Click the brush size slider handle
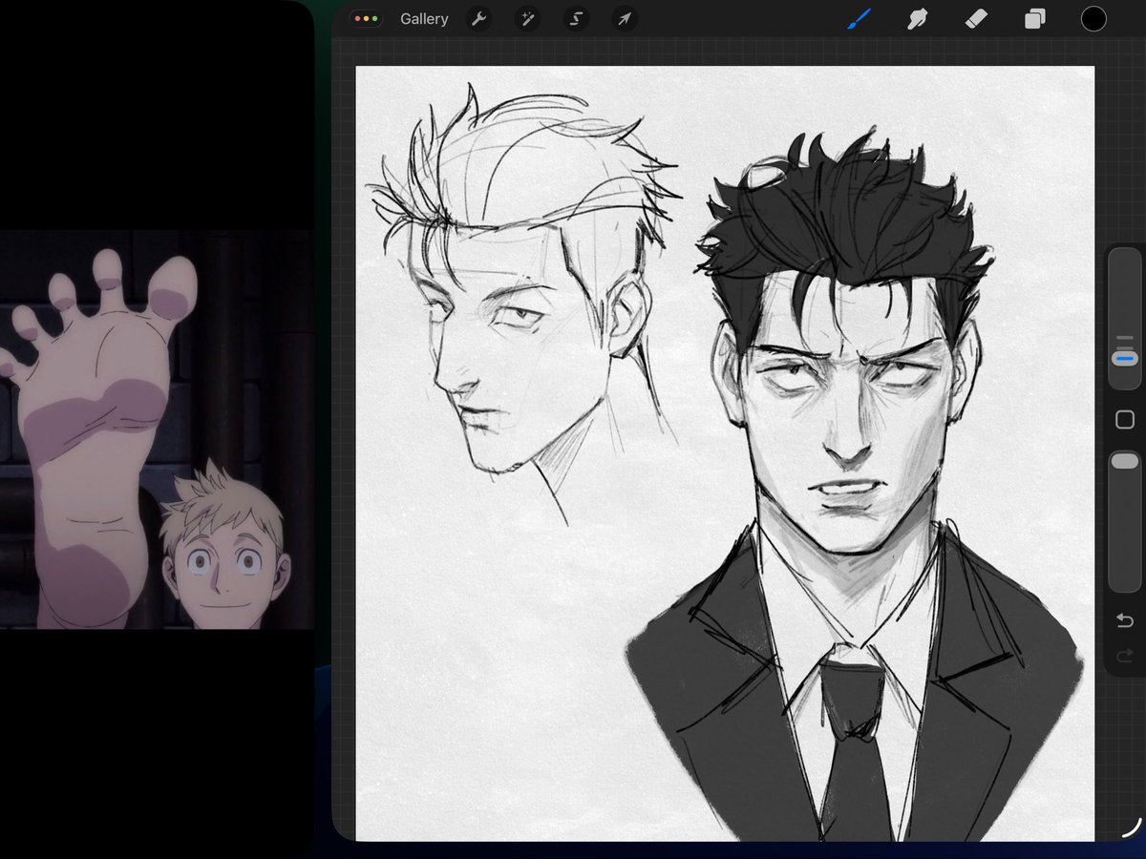The height and width of the screenshot is (859, 1146). pos(1125,358)
